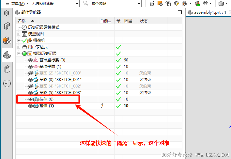
Task: Toggle visibility of 基准坐标系 (0)
Action: click(30, 60)
